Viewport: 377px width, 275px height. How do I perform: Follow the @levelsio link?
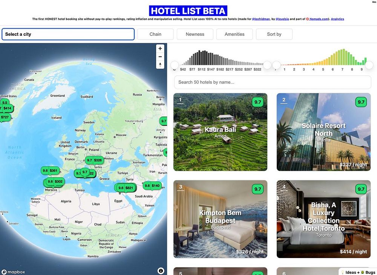tap(282, 19)
